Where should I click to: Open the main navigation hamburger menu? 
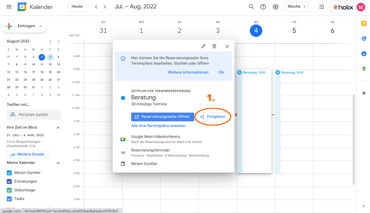(x=9, y=6)
